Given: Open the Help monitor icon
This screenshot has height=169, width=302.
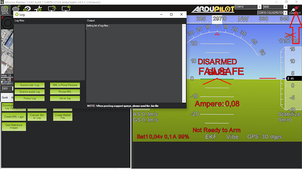Looking at the screenshot, I should (x=66, y=8).
